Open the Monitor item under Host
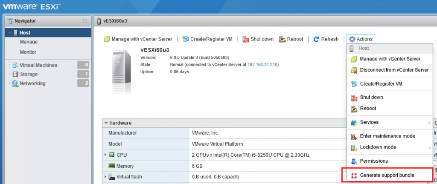The height and width of the screenshot is (184, 437). point(28,52)
